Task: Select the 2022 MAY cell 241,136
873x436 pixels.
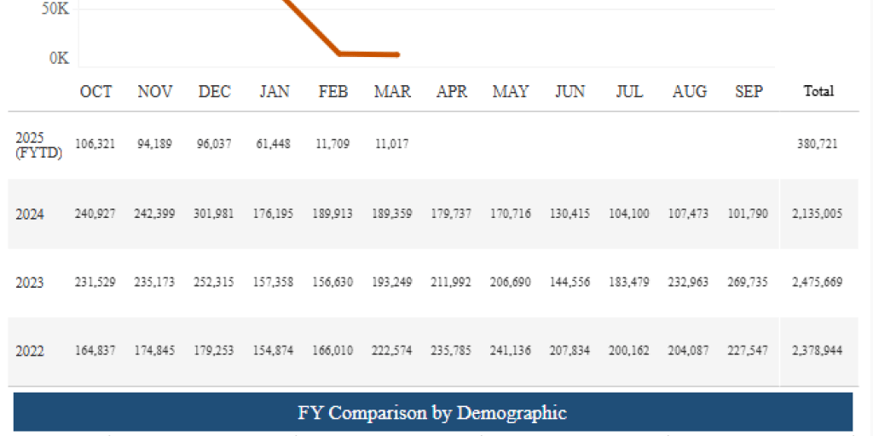Action: 511,351
